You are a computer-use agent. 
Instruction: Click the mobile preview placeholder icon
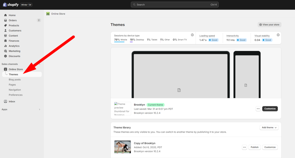click(246, 85)
